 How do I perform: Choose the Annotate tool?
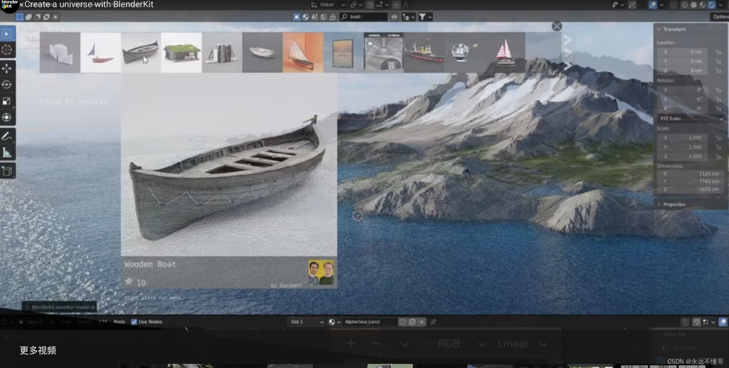7,136
